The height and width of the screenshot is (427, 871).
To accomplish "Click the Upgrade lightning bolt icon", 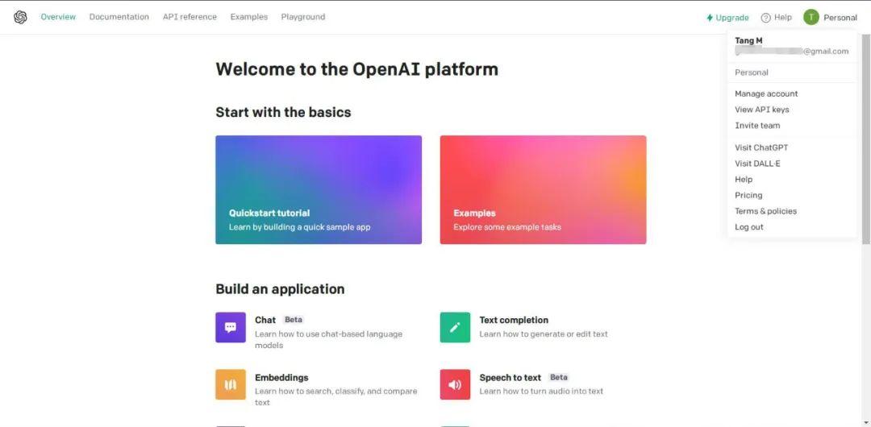I will click(x=710, y=18).
